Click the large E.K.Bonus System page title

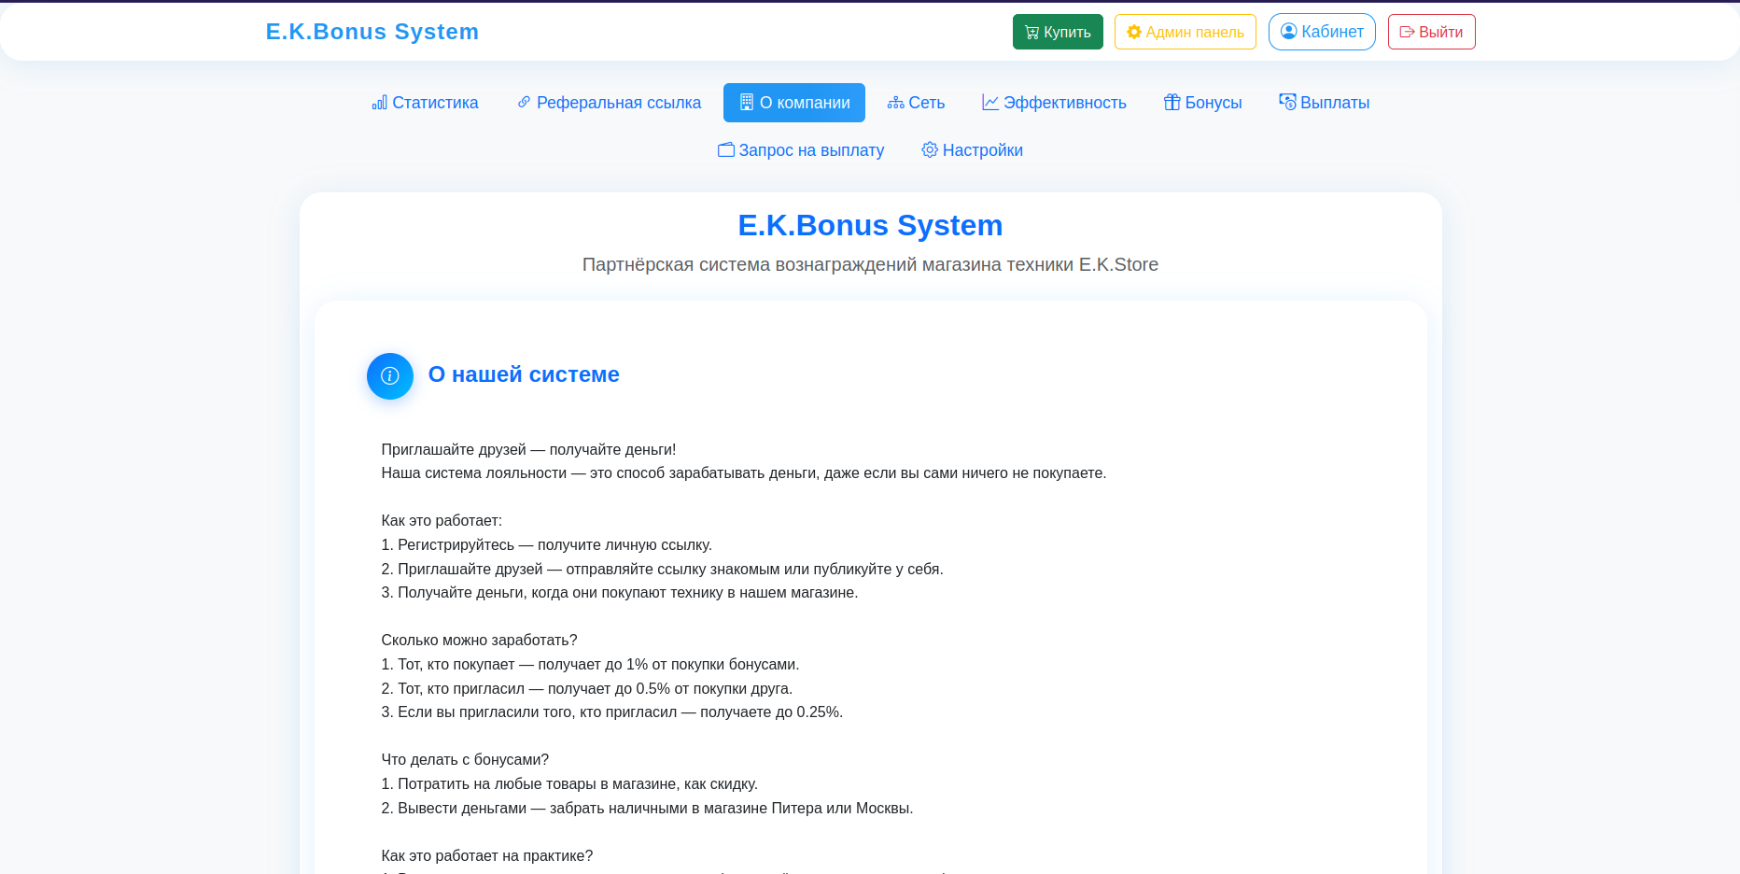click(x=870, y=225)
